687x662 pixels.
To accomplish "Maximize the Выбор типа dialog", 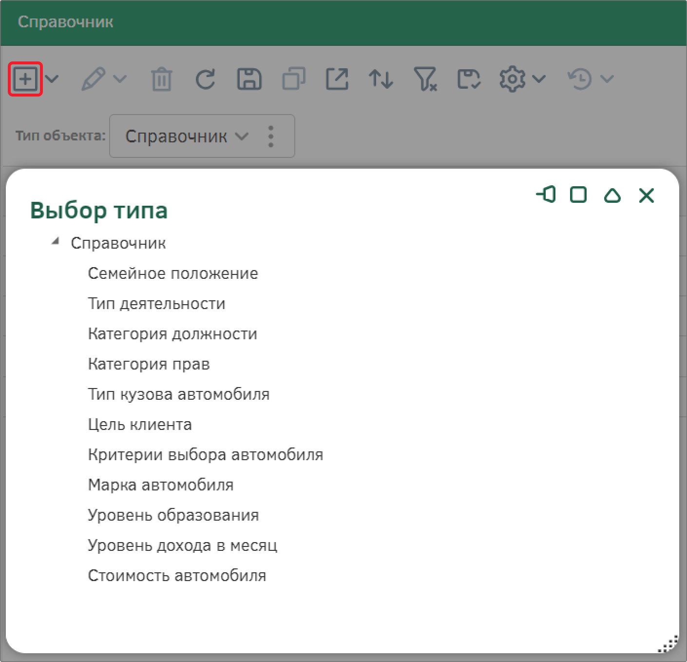I will (578, 195).
